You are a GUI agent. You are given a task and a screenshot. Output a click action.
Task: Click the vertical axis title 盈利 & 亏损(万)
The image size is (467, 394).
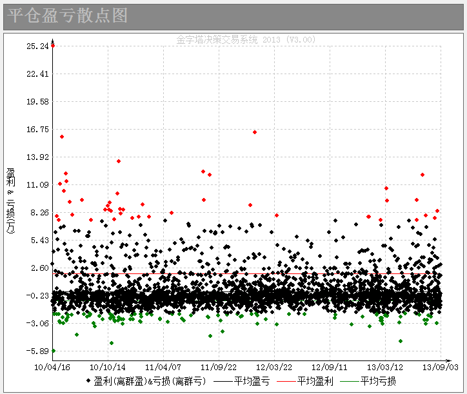pyautogui.click(x=11, y=200)
